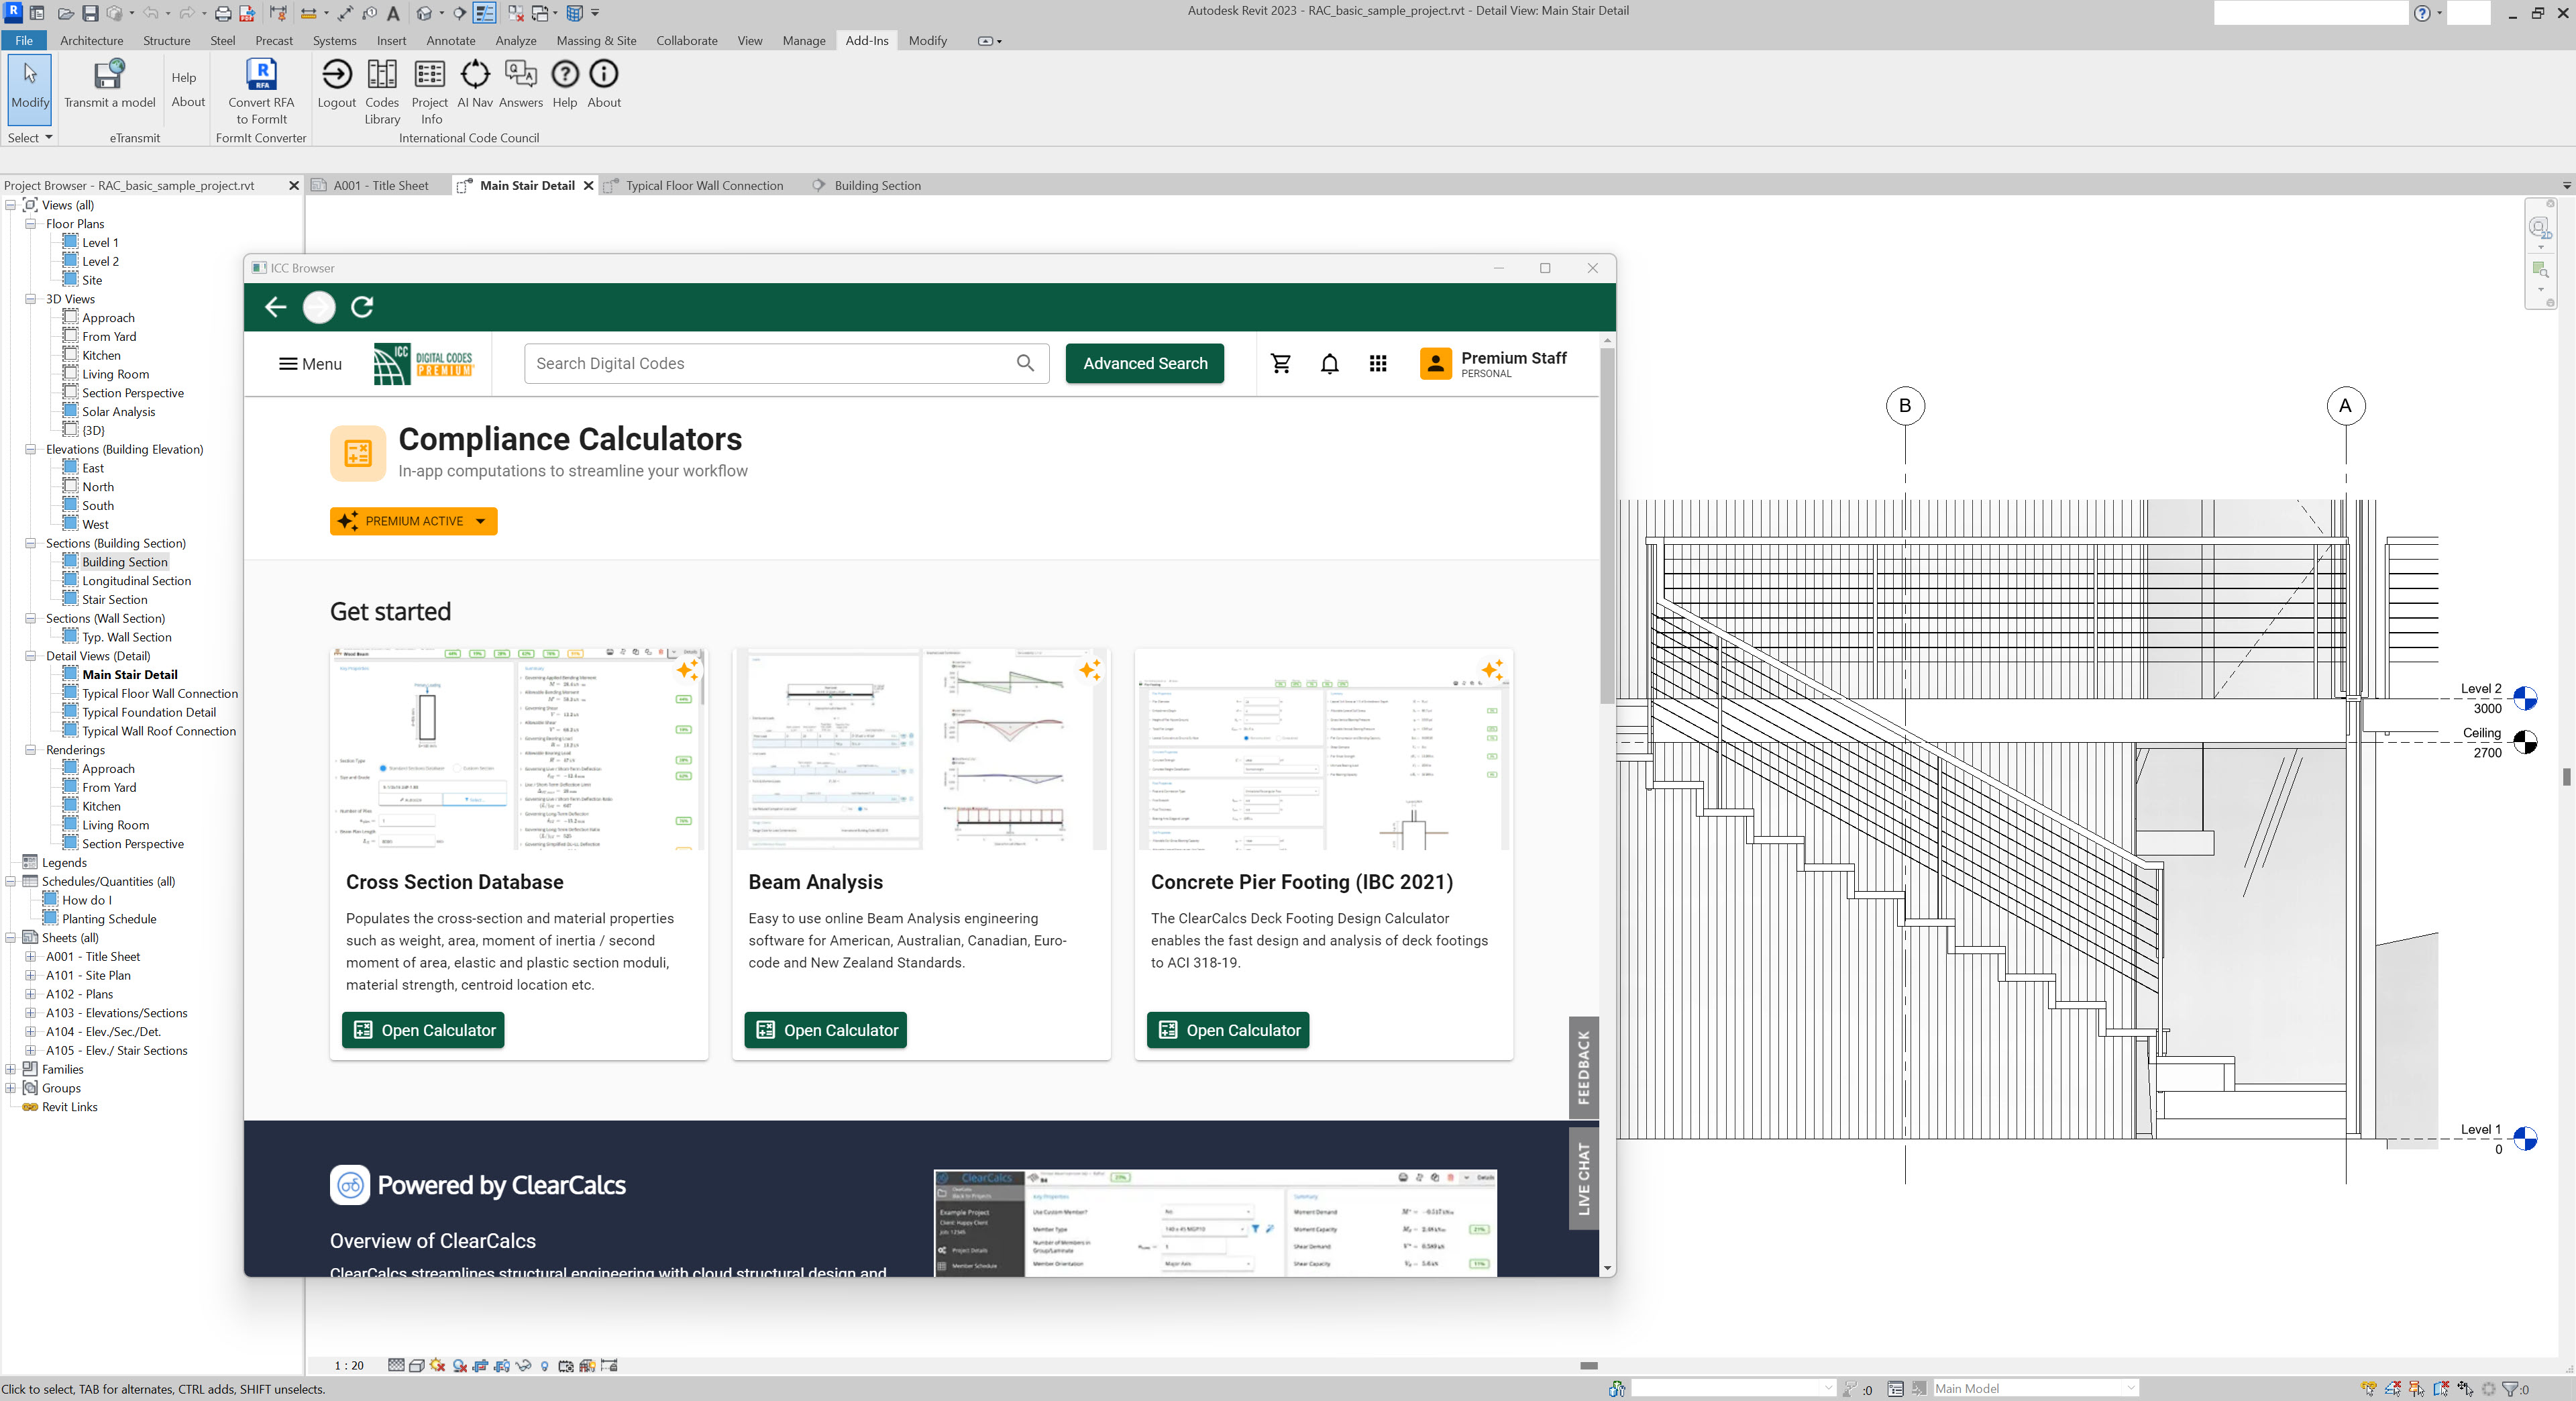
Task: Collapse the Floor Plans tree node
Action: pos(31,224)
